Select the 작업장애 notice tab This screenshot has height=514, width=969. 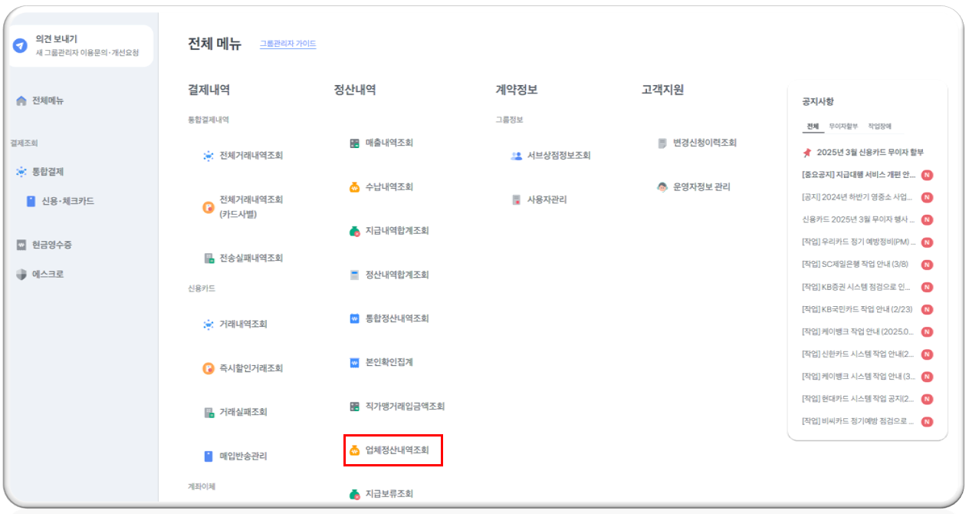879,127
